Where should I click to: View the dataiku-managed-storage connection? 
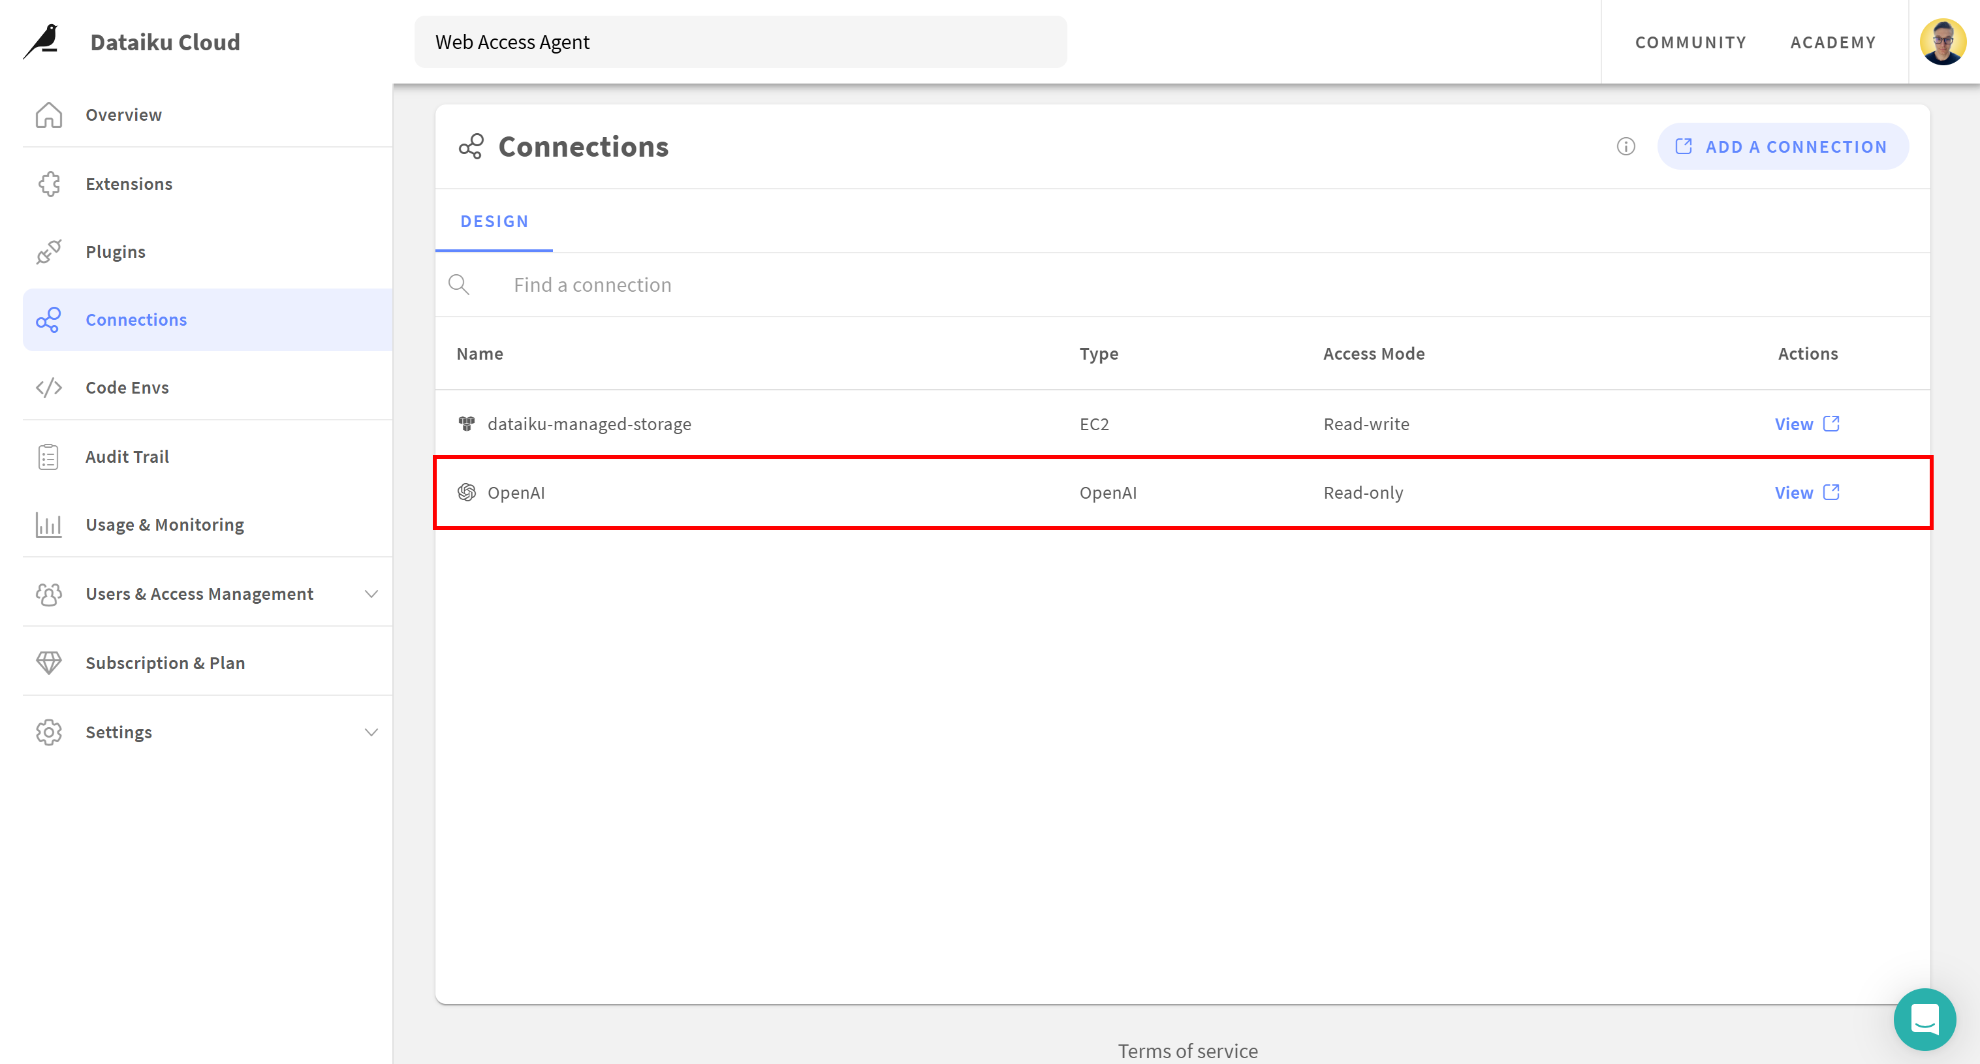(x=1806, y=424)
